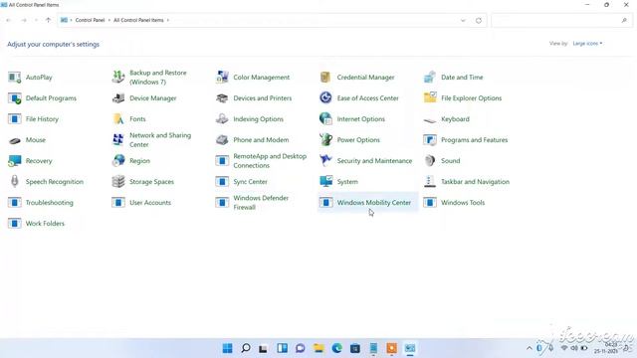Open the Default Programs icon
Image resolution: width=637 pixels, height=358 pixels.
(x=15, y=98)
